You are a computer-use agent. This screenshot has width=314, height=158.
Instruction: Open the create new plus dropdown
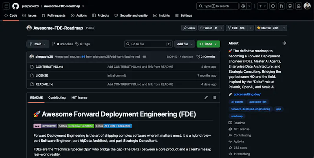pyautogui.click(x=262, y=6)
